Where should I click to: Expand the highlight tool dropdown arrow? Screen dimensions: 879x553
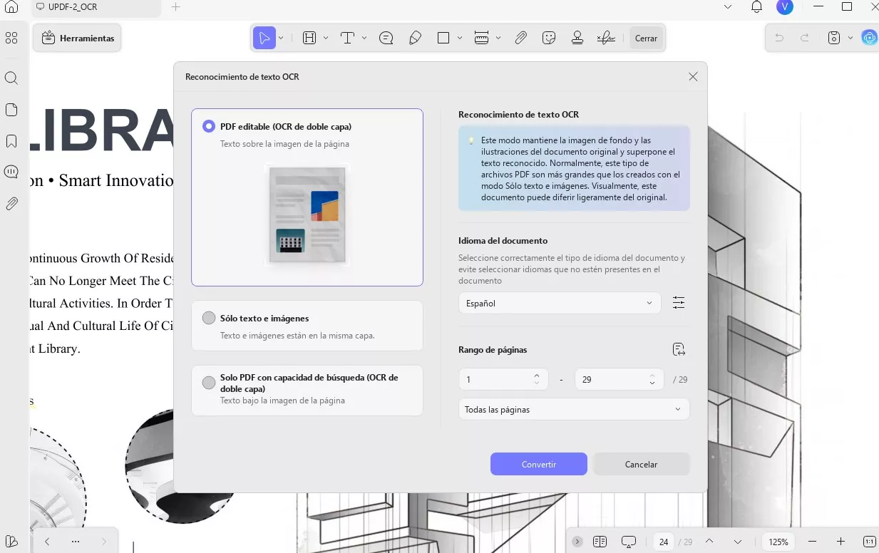pyautogui.click(x=326, y=38)
